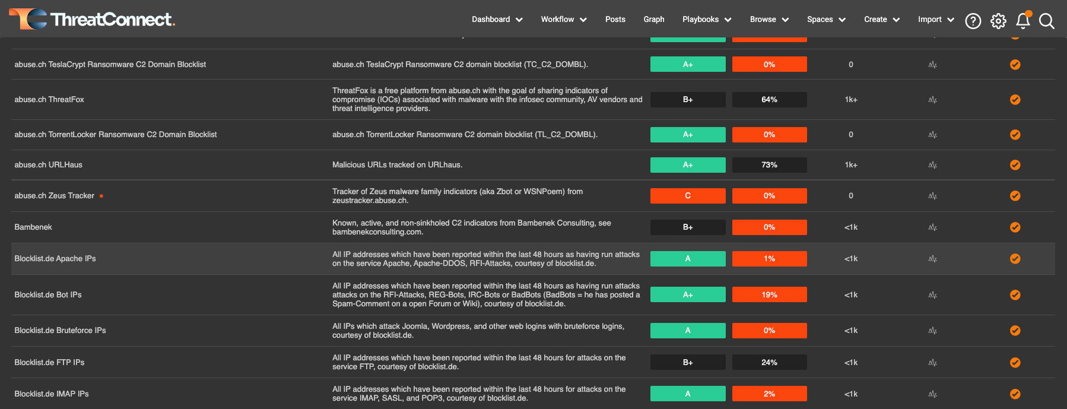Expand the Playbooks dropdown menu
This screenshot has width=1067, height=409.
click(707, 20)
